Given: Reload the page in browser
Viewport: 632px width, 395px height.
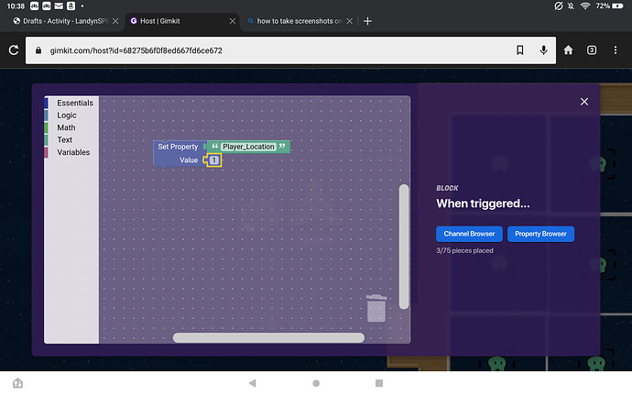Looking at the screenshot, I should point(16,50).
